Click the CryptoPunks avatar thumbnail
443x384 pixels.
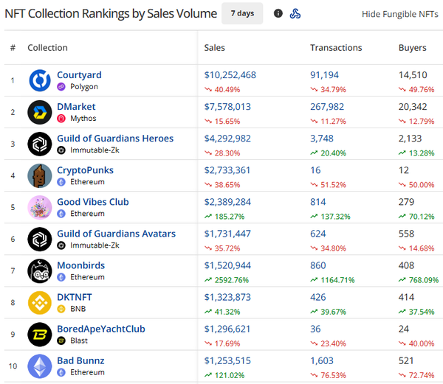(40, 175)
